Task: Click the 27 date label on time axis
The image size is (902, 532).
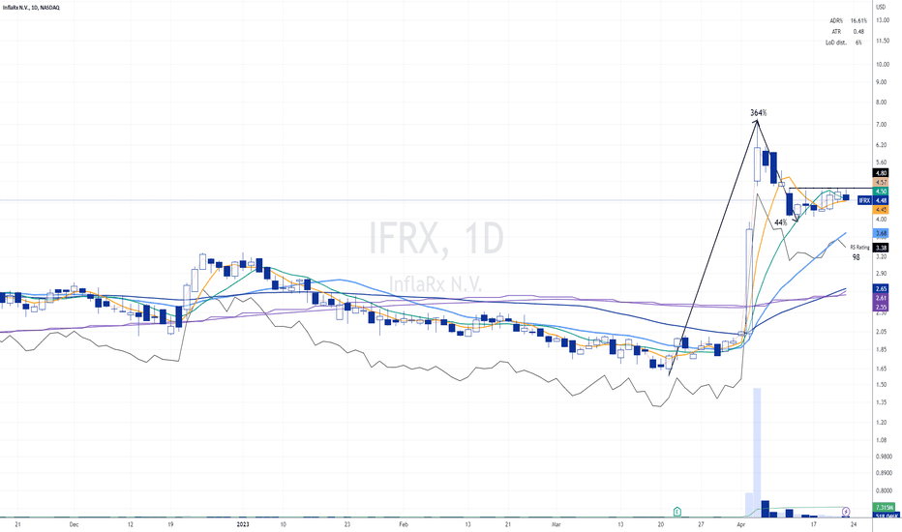Action: (701, 524)
